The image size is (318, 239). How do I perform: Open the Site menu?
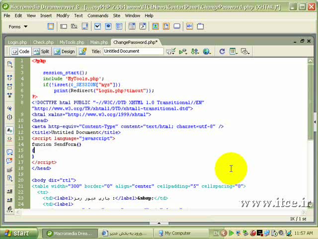[116, 15]
